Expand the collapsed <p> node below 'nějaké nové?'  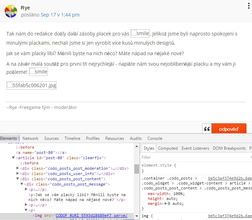pos(26,205)
